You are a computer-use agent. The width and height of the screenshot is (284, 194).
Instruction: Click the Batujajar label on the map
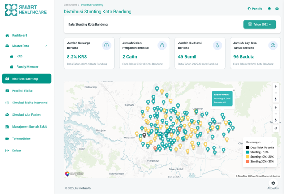pyautogui.click(x=101, y=130)
